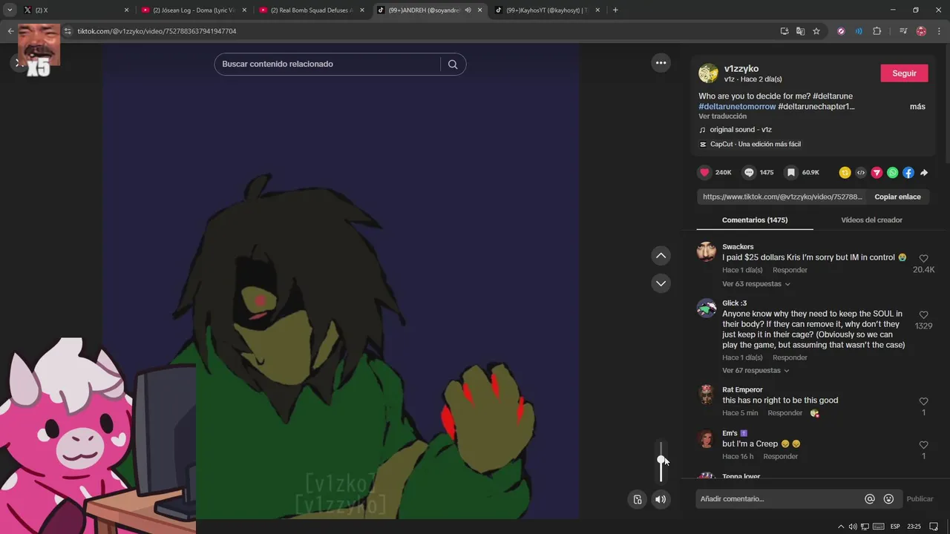The width and height of the screenshot is (950, 534).
Task: Open the taskbar clock showing 23:25
Action: point(914,527)
